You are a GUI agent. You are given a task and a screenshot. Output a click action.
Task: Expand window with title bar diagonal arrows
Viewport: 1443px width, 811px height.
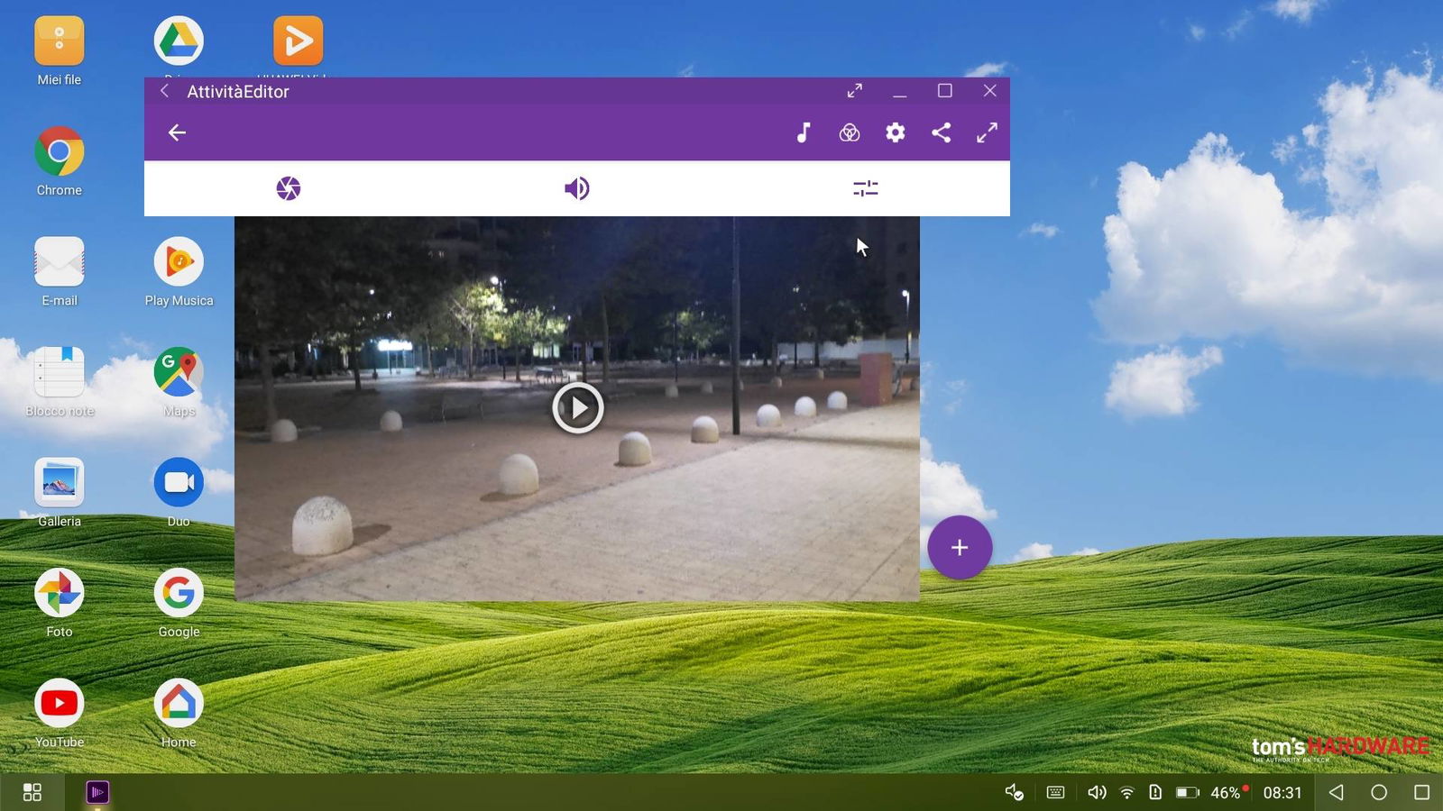tap(855, 90)
